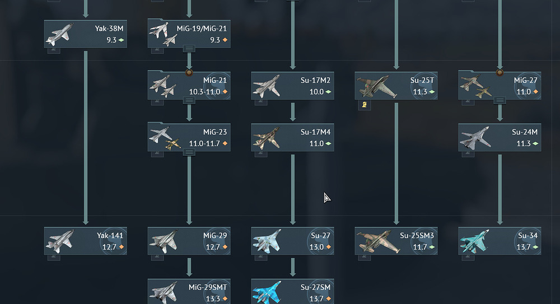
Task: Choose the Su-24M aircraft icon
Action: coord(475,138)
